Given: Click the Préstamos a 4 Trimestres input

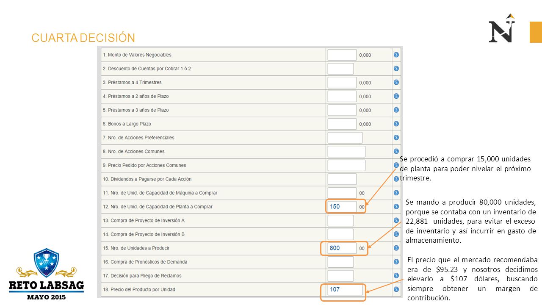Looking at the screenshot, I should click(x=342, y=82).
